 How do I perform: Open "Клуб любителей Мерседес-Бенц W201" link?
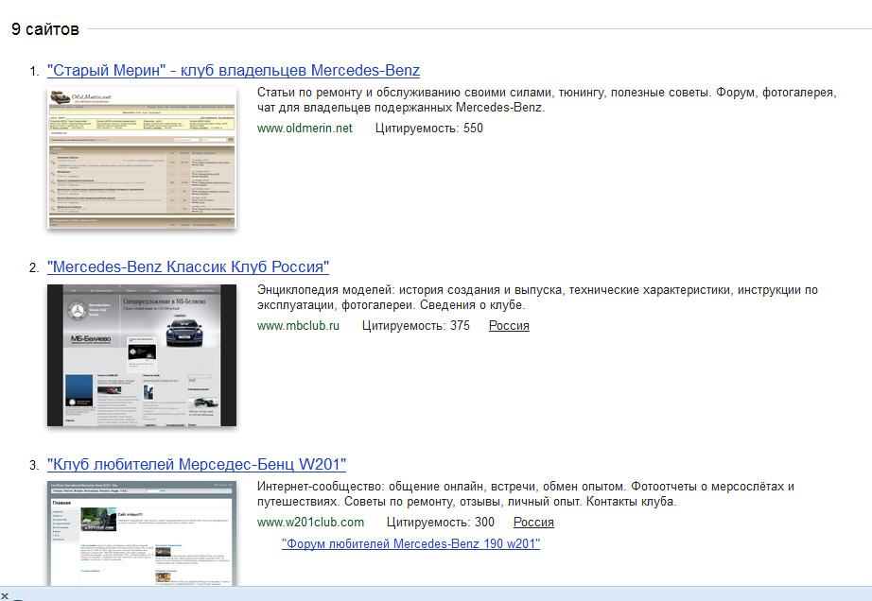coord(197,465)
